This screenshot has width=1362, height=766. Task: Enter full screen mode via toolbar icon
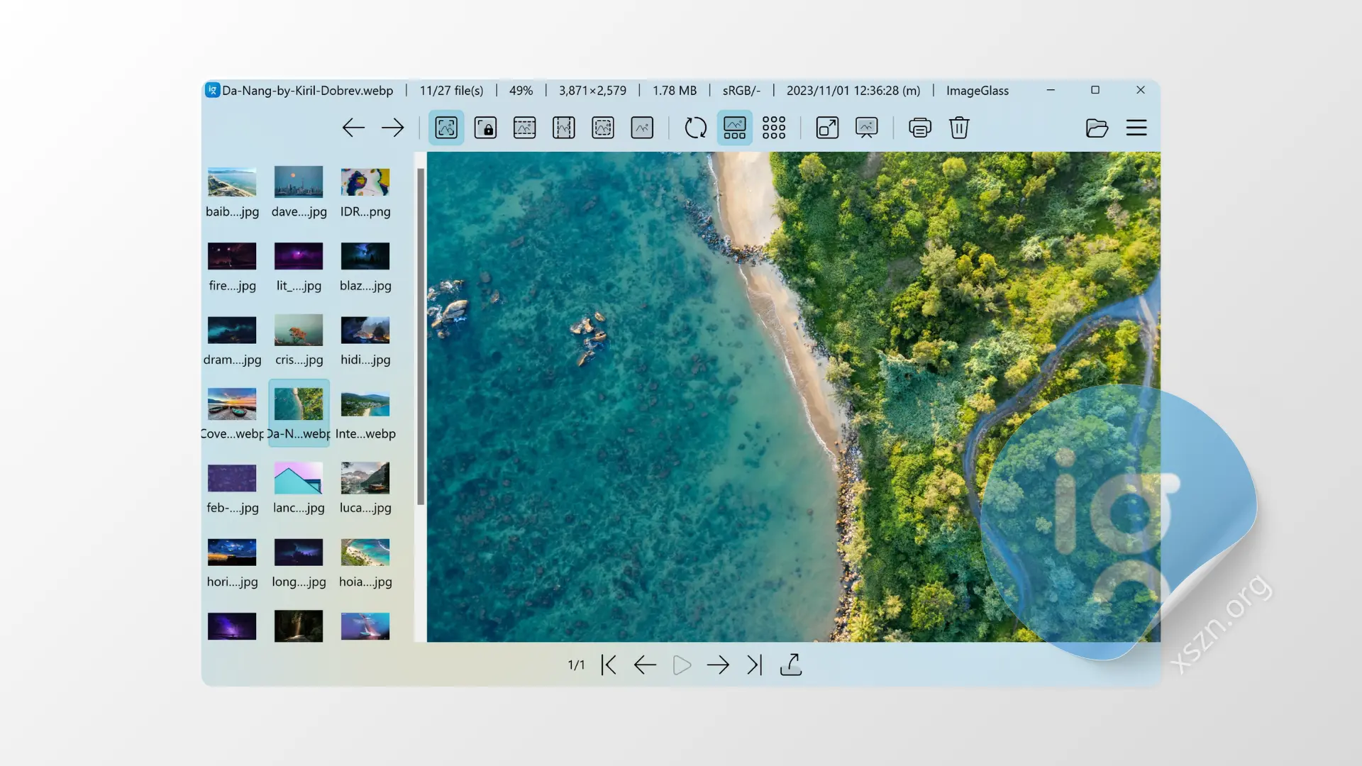pyautogui.click(x=827, y=128)
